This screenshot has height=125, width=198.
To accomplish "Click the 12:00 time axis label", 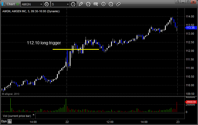I will point(110,122).
